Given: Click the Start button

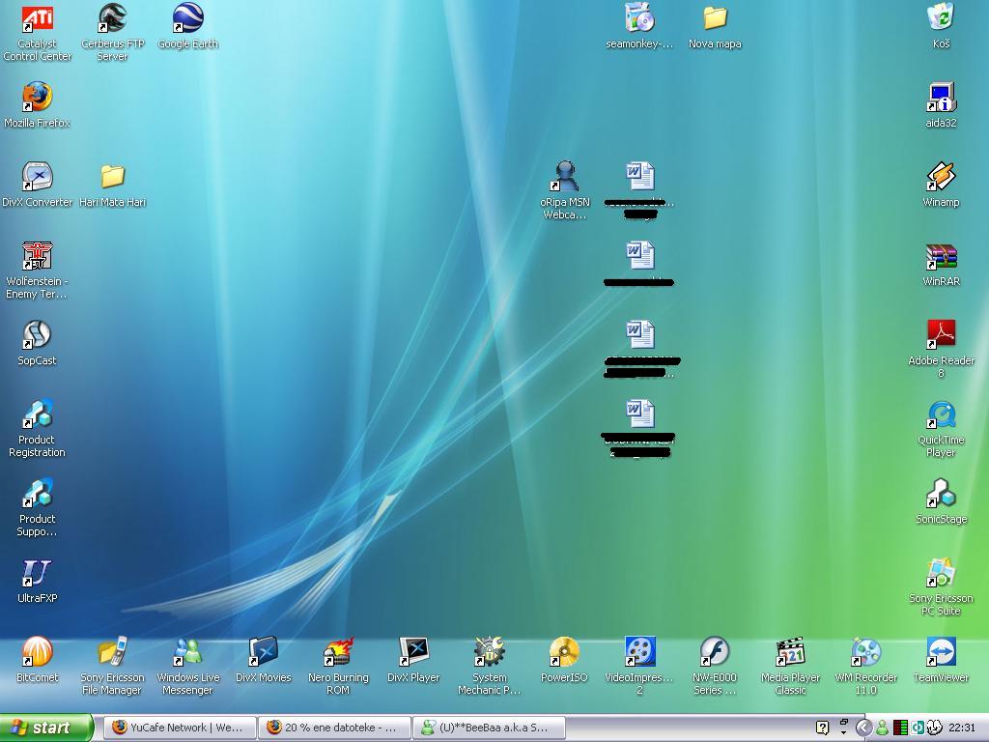Looking at the screenshot, I should click(x=46, y=728).
